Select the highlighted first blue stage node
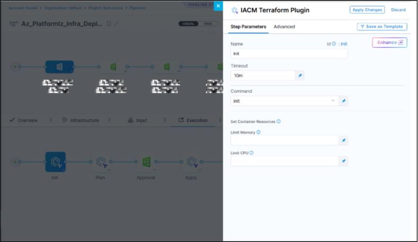Screen dimensions: 418x242 pos(59,67)
